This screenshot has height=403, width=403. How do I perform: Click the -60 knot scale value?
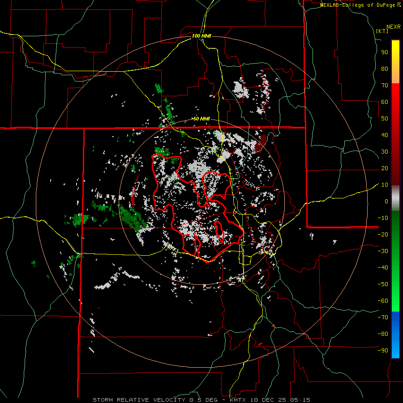[383, 301]
